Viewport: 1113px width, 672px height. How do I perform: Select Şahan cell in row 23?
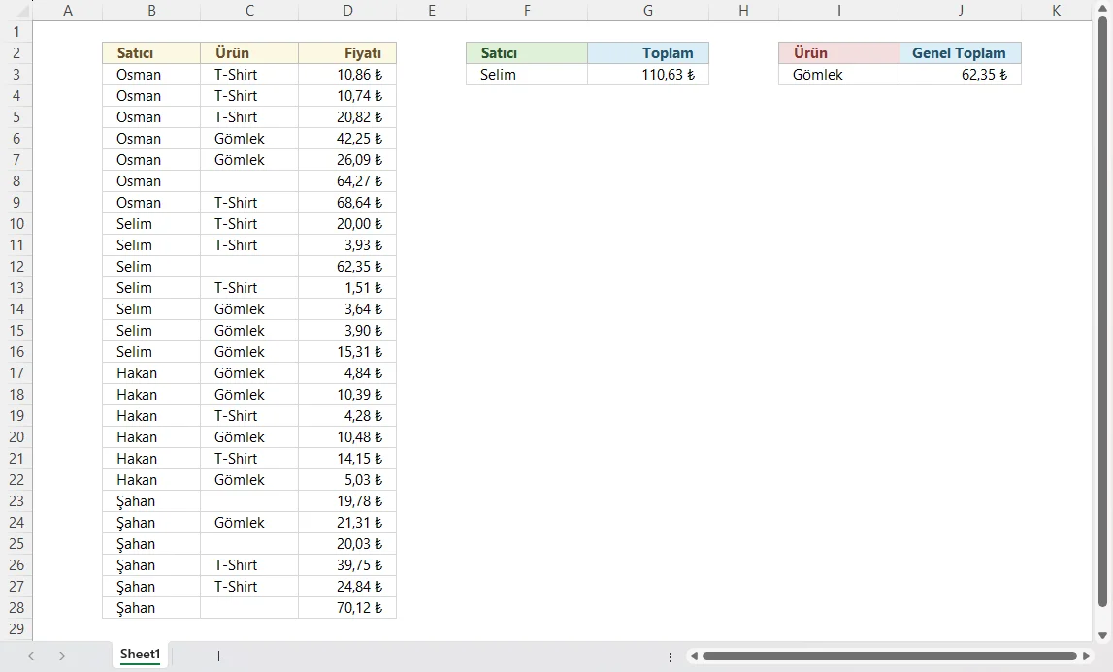pyautogui.click(x=151, y=501)
